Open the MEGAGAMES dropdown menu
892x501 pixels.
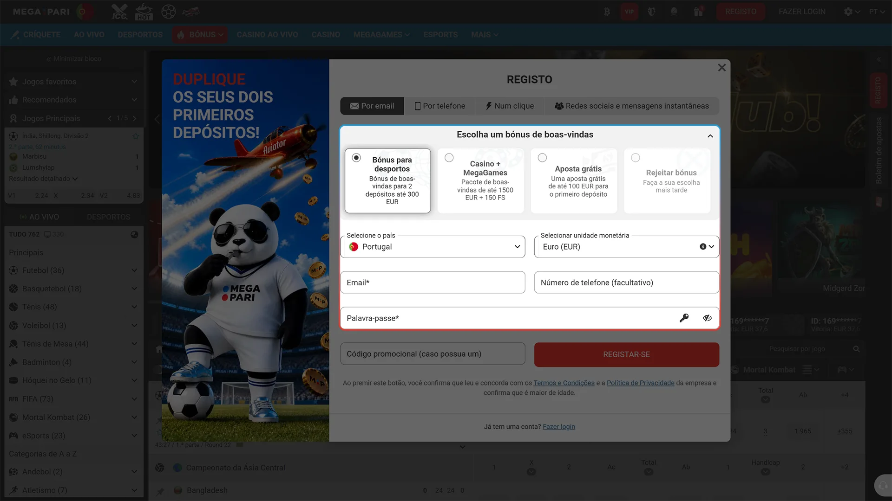[381, 35]
